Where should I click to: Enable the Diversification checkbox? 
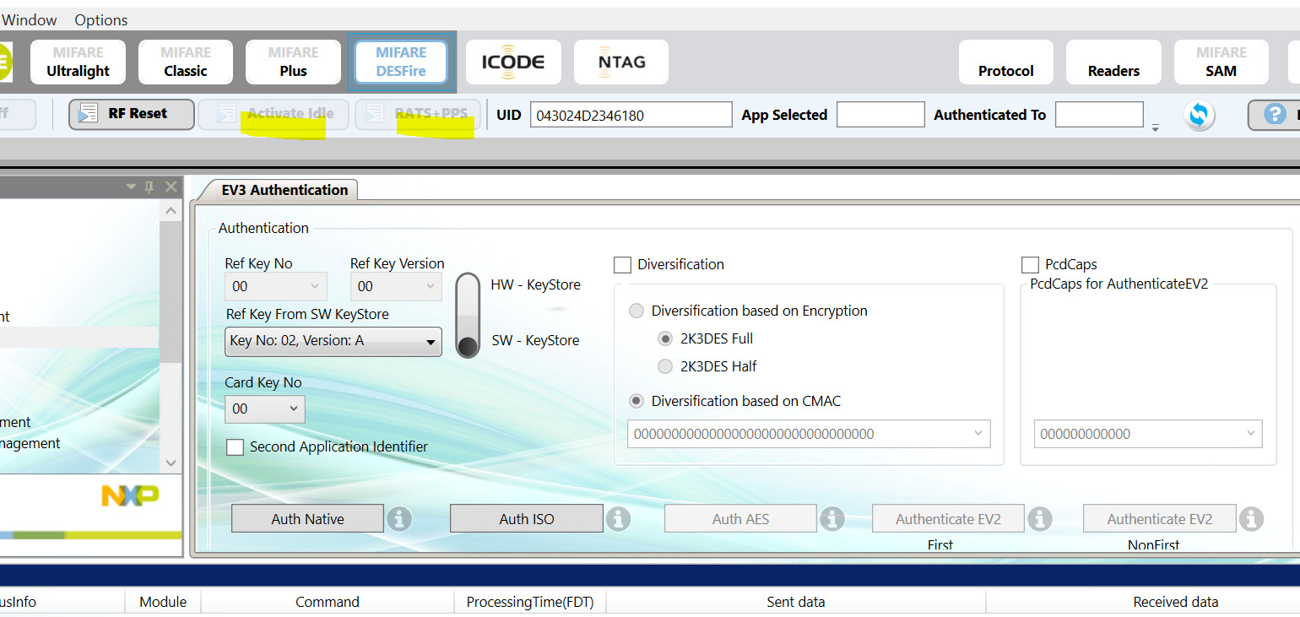622,264
